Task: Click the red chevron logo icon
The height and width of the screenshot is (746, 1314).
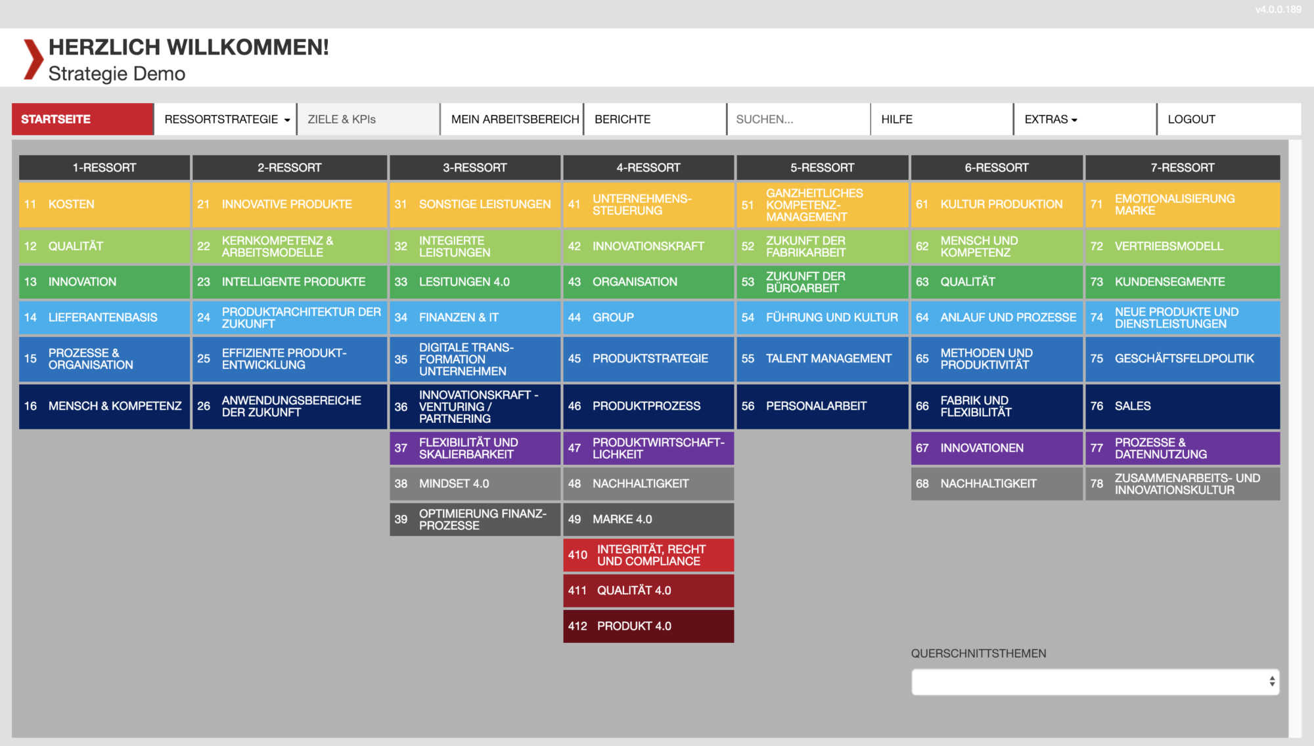Action: point(34,60)
